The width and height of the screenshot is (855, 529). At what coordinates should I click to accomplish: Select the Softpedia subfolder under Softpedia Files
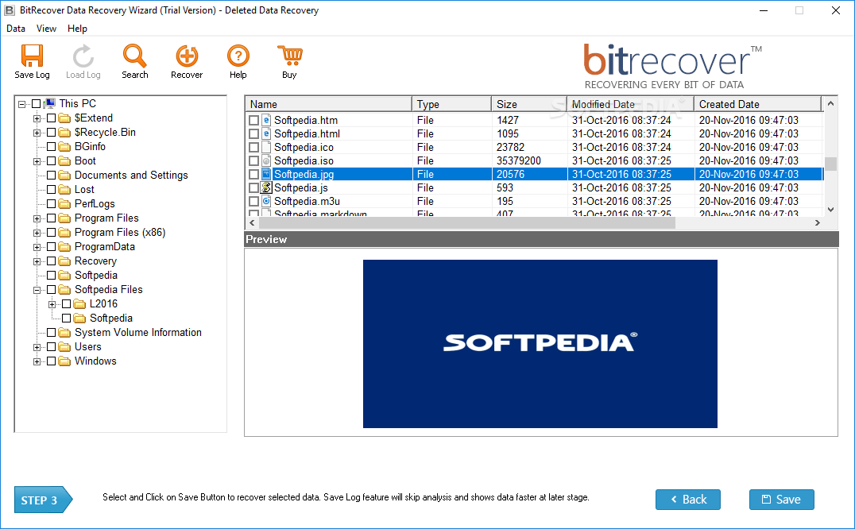110,319
